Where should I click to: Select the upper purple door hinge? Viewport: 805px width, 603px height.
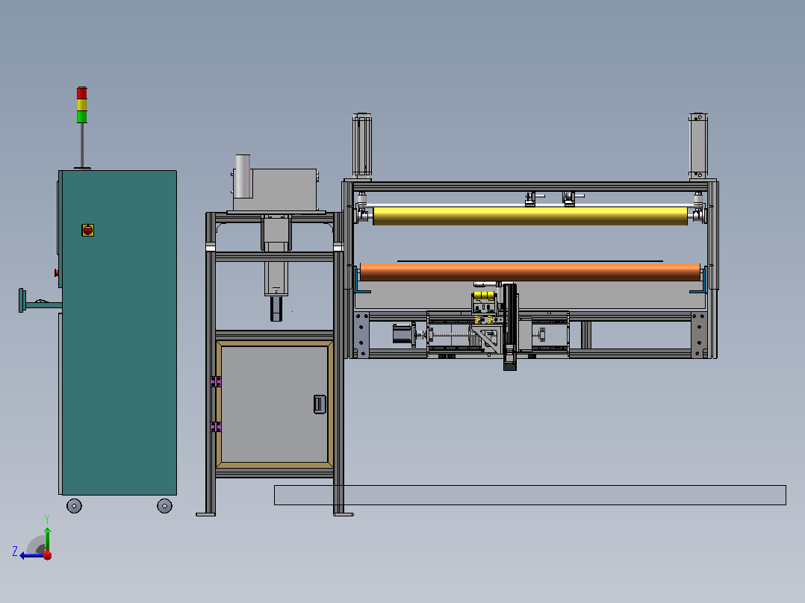coord(216,381)
